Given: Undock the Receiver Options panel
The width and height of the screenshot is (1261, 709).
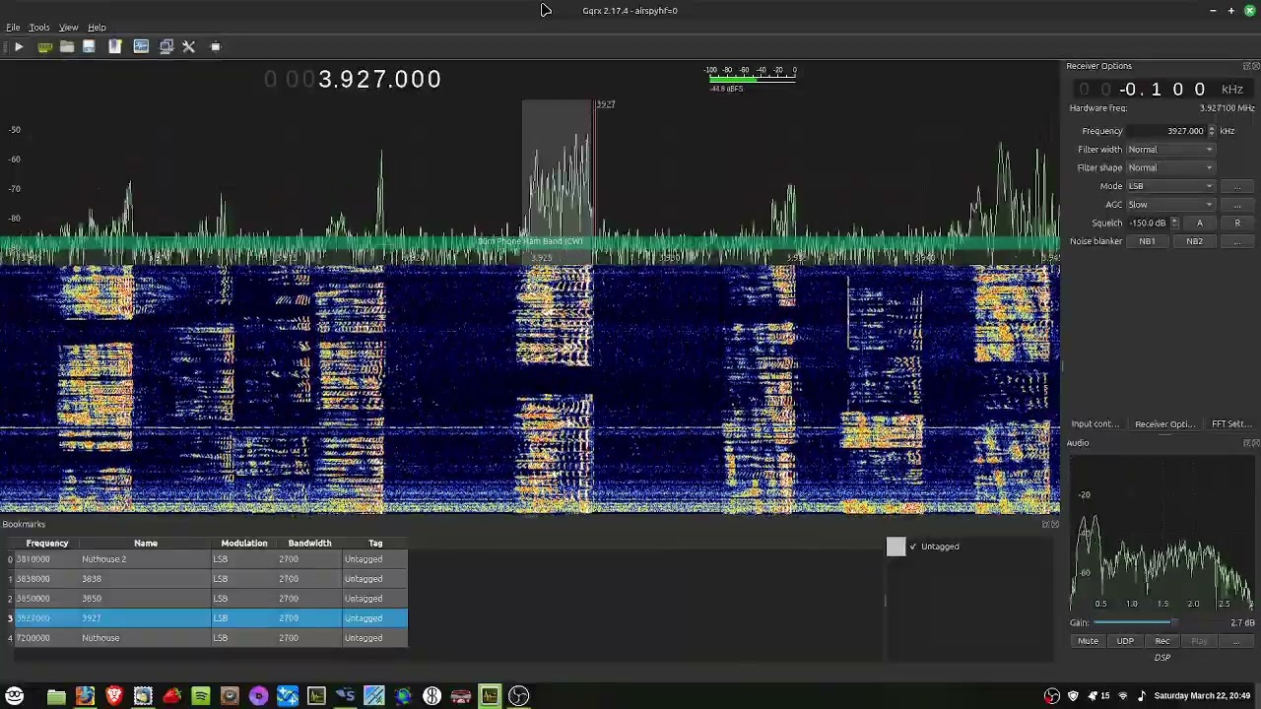Looking at the screenshot, I should point(1244,66).
